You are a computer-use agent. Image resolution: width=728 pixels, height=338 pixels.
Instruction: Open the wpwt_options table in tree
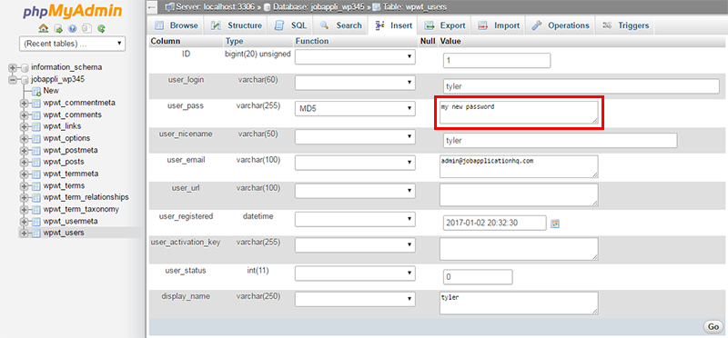(66, 138)
